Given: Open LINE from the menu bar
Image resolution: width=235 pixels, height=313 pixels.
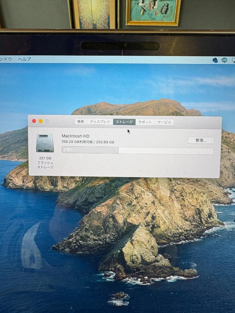Looking at the screenshot, I should pyautogui.click(x=224, y=60).
